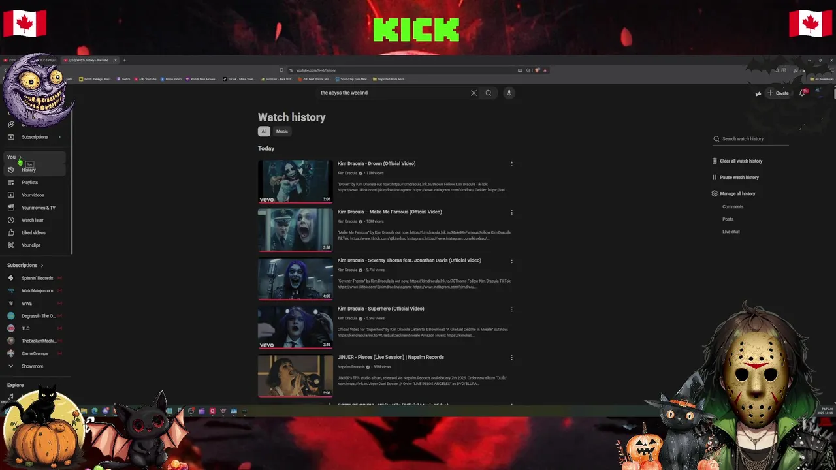Open the Prime Video bookmark

click(171, 79)
